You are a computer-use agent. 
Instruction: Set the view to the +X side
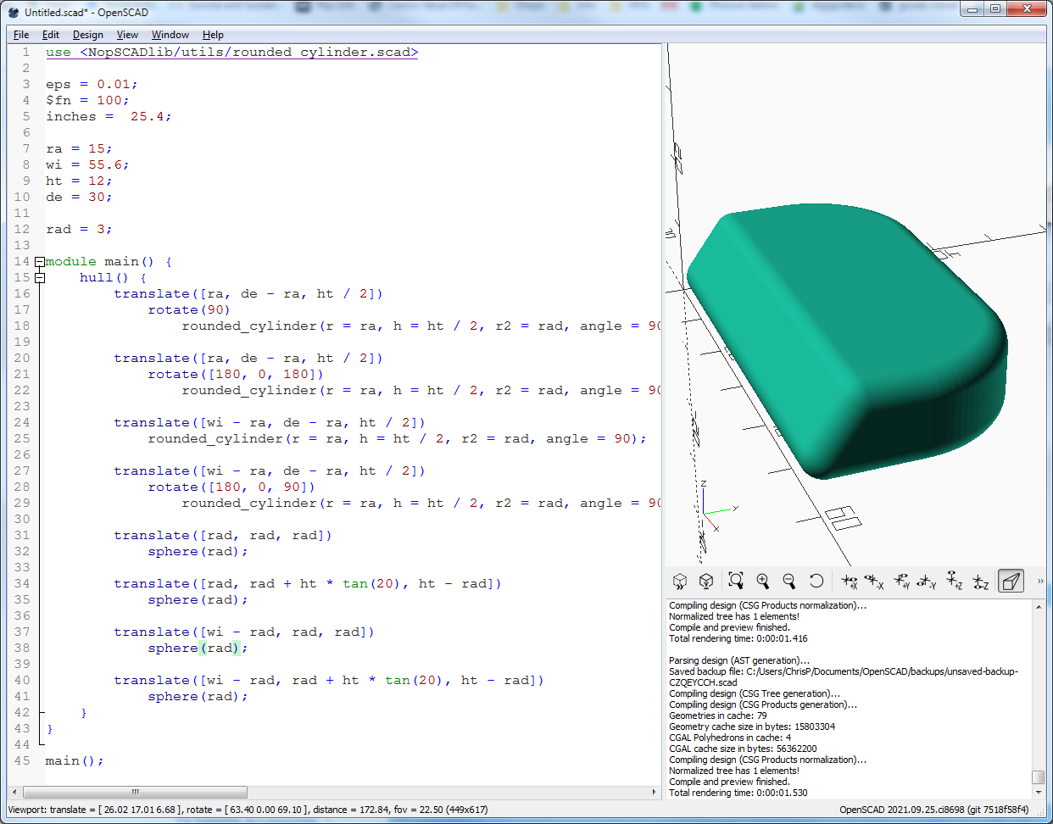pyautogui.click(x=849, y=581)
